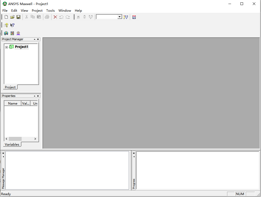Open the Window menu
The width and height of the screenshot is (261, 197).
pyautogui.click(x=65, y=10)
